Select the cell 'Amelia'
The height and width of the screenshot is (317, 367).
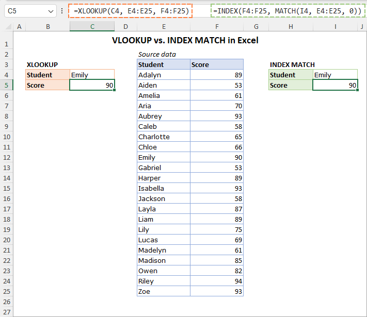coord(164,95)
